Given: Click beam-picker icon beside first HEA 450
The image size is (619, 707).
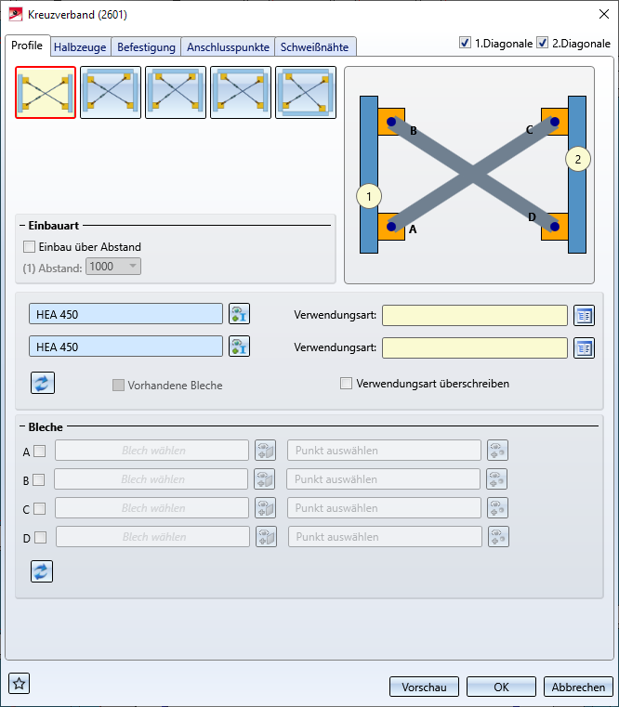Looking at the screenshot, I should [239, 314].
